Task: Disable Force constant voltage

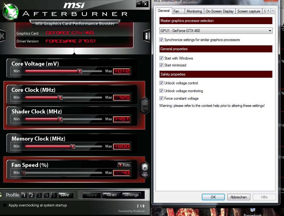Action: click(x=161, y=98)
